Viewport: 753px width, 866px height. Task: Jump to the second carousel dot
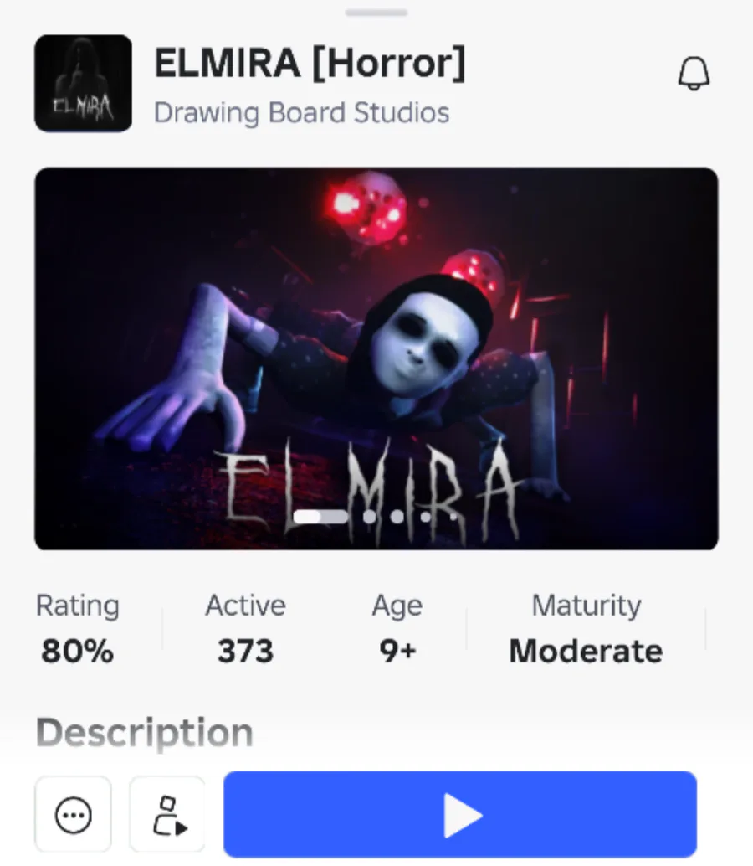[x=370, y=517]
